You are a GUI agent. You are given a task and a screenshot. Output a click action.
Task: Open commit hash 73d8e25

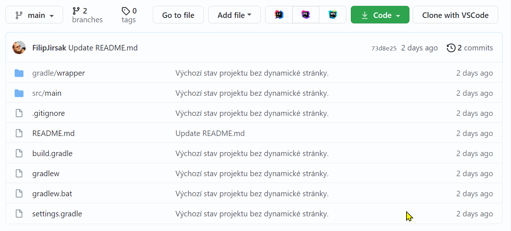tap(384, 48)
